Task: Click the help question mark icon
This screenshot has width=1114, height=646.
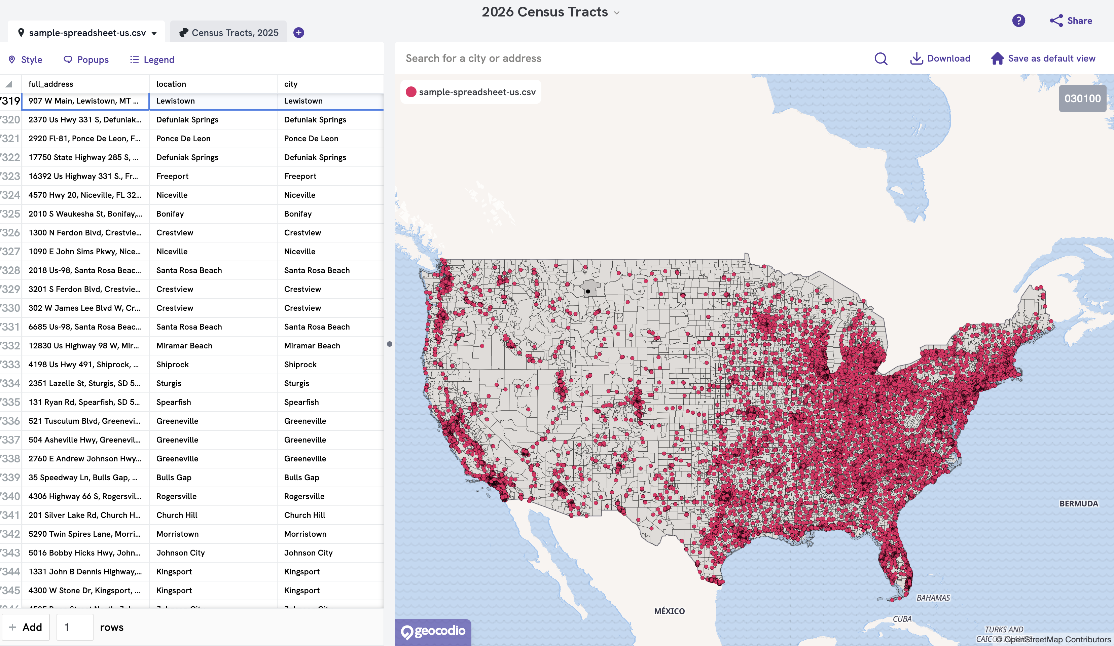Action: pos(1018,21)
